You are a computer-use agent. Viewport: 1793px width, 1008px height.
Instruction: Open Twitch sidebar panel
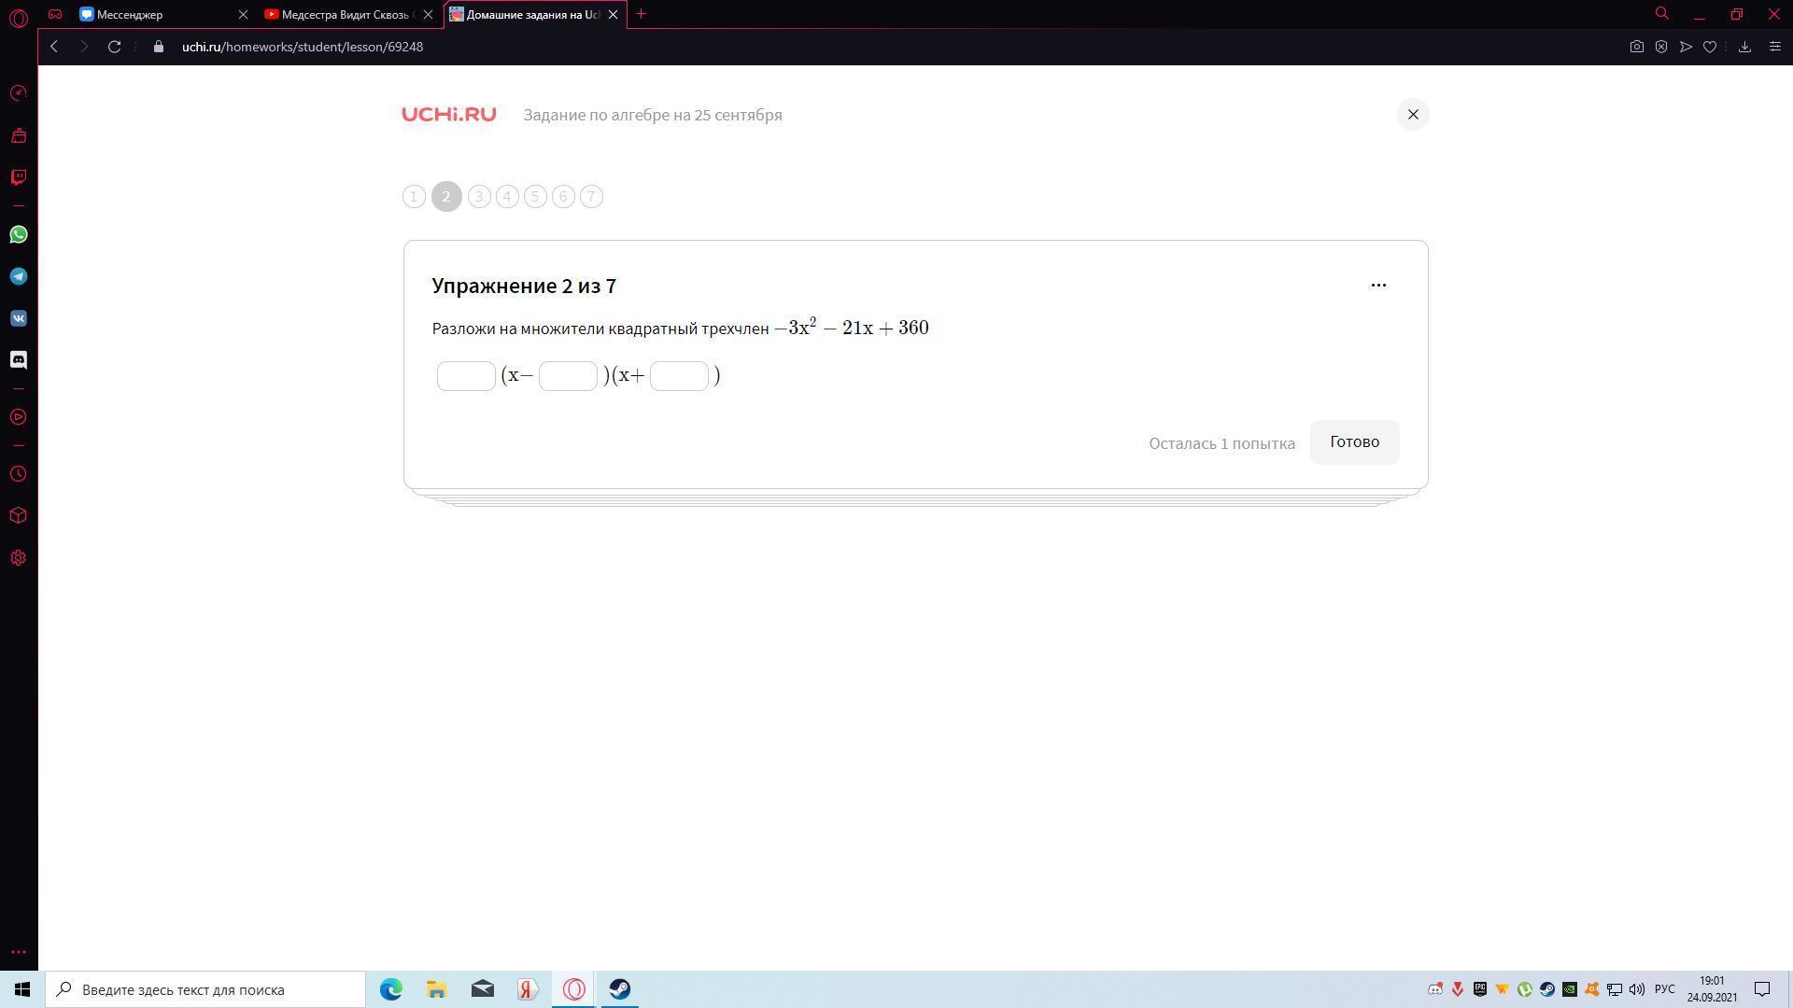(19, 177)
